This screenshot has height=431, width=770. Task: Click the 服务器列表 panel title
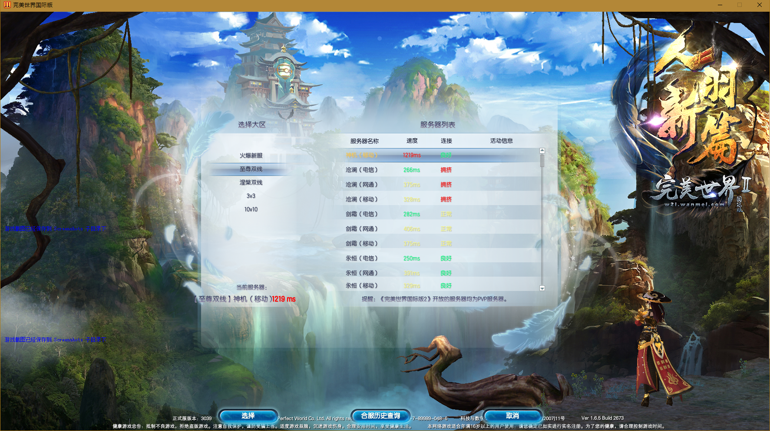point(438,124)
